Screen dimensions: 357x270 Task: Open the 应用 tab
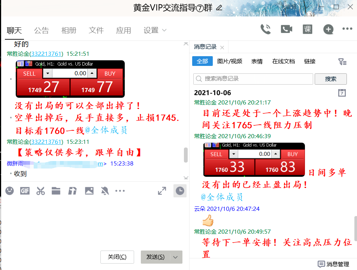123,30
